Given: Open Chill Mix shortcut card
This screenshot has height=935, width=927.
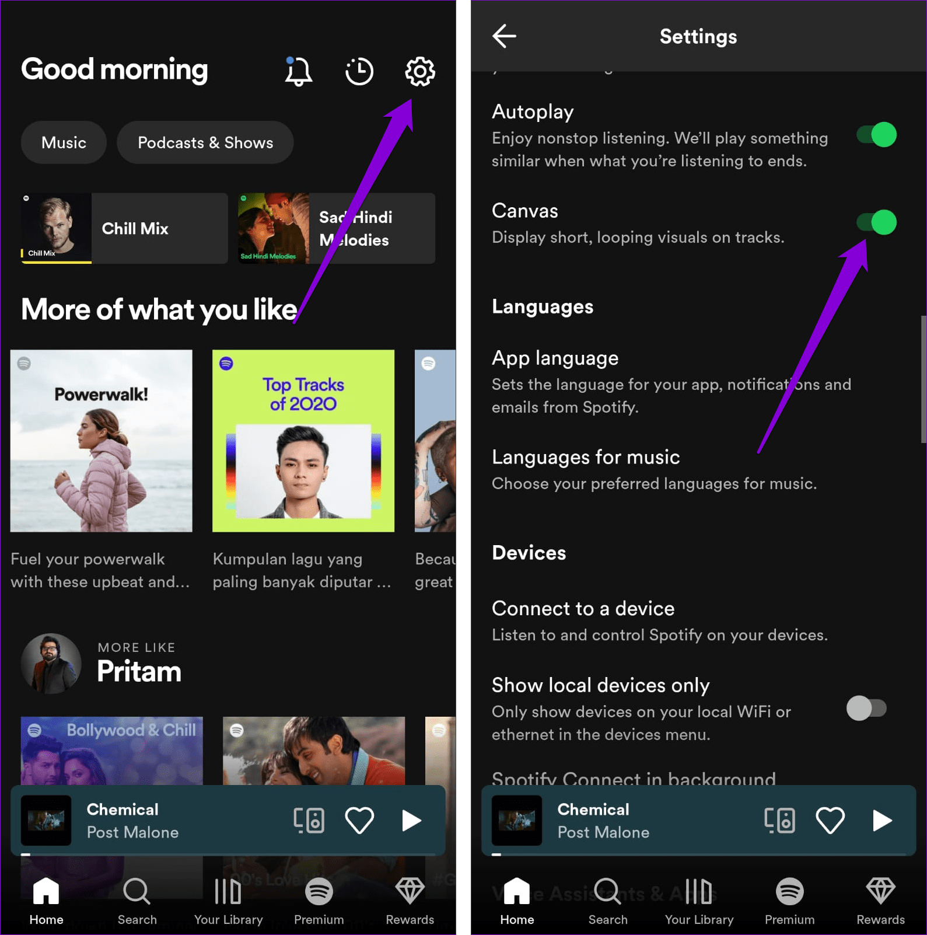Looking at the screenshot, I should [x=124, y=228].
